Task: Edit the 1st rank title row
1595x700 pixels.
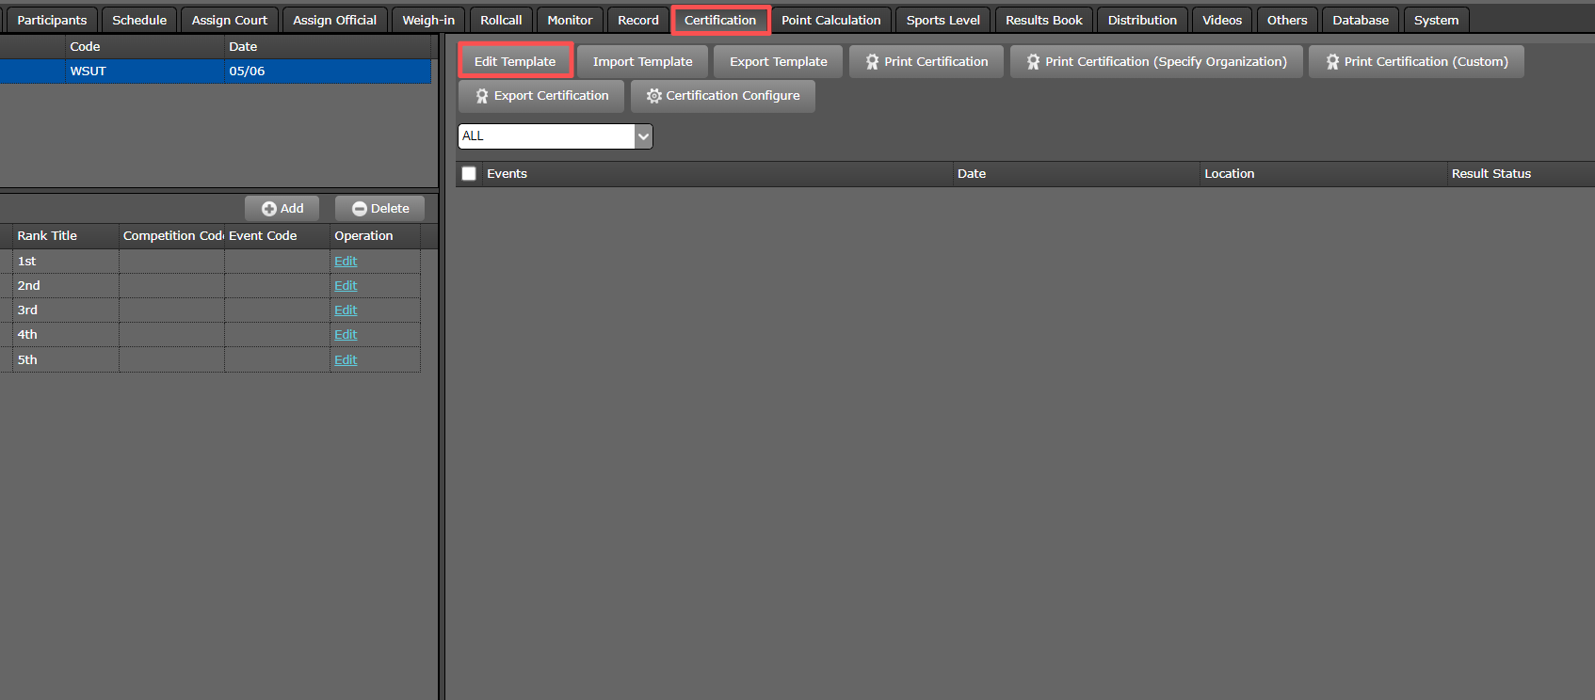Action: tap(346, 262)
